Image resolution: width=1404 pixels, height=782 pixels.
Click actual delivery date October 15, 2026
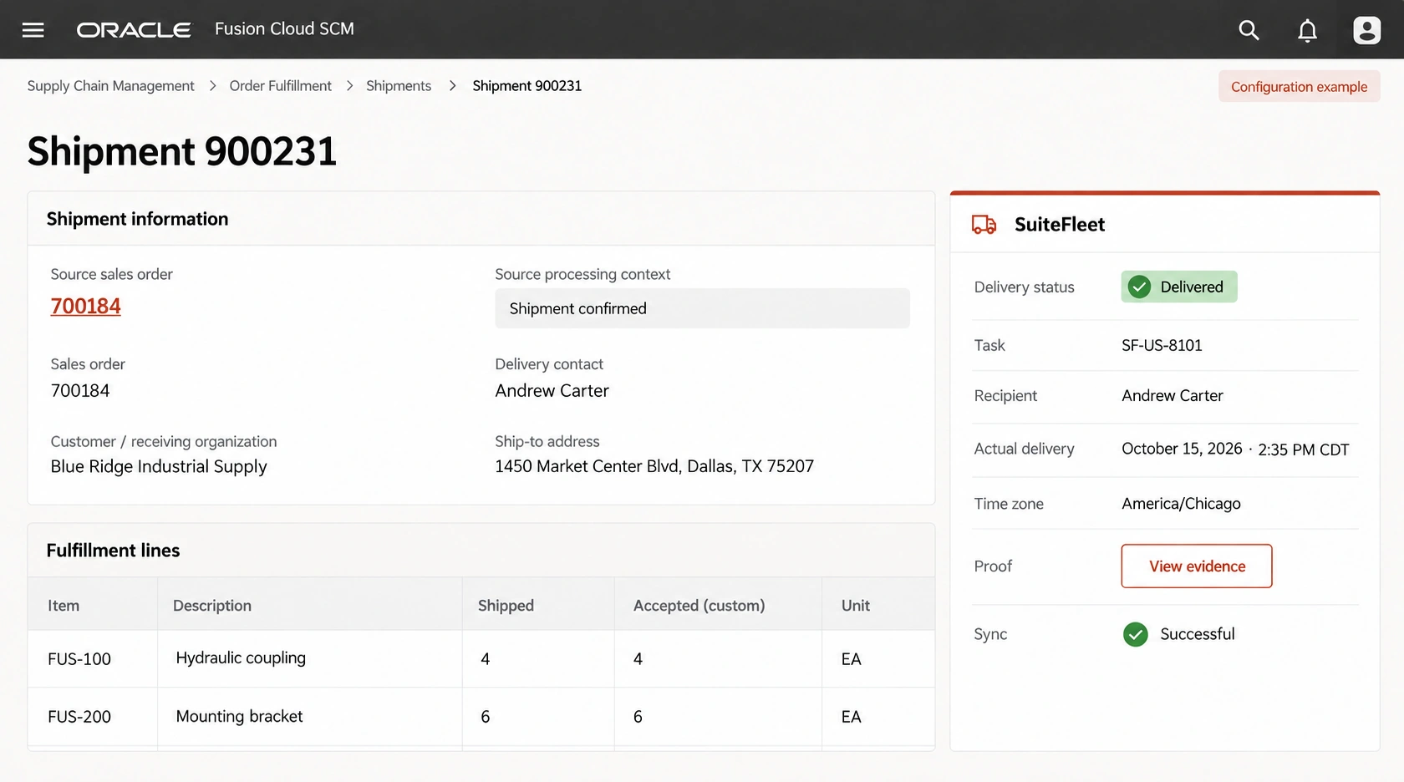[1182, 449]
